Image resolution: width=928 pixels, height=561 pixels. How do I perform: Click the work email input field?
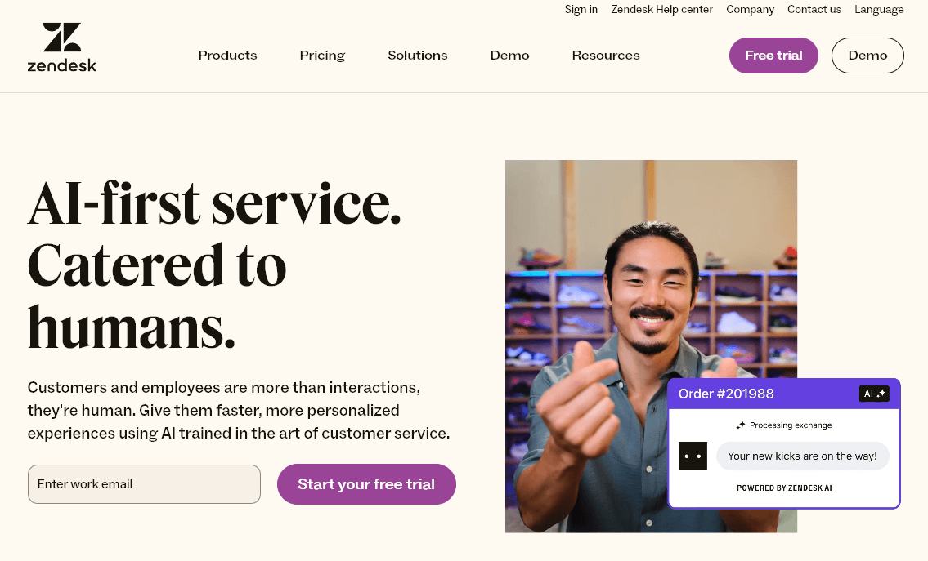tap(144, 483)
